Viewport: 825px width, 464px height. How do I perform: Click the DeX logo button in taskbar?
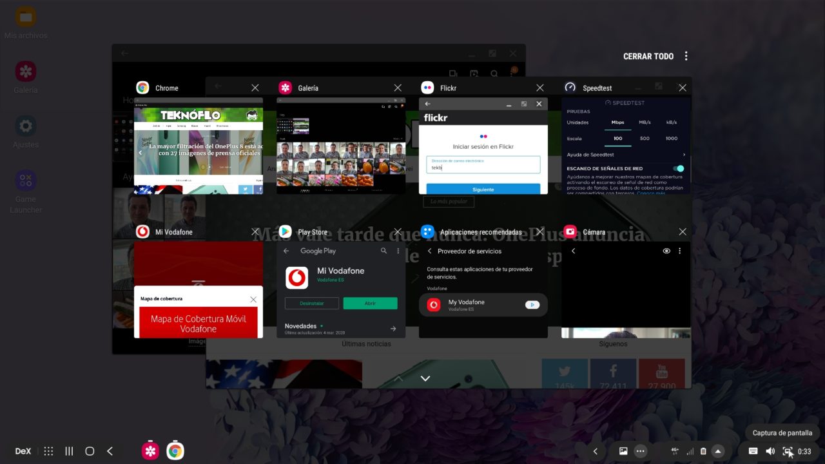(x=23, y=451)
